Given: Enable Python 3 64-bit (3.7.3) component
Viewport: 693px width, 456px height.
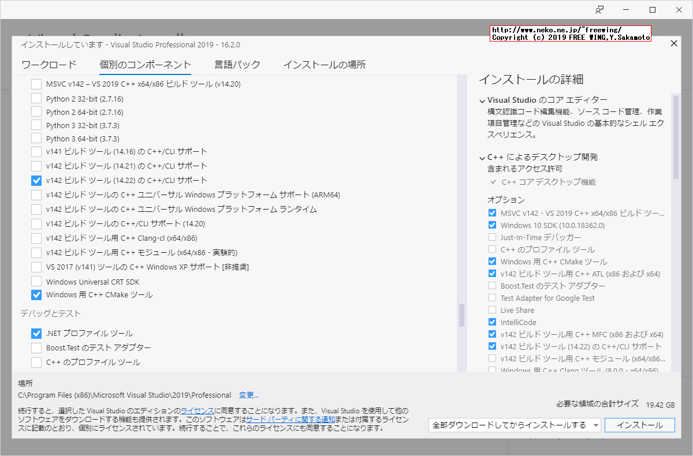Looking at the screenshot, I should click(36, 138).
